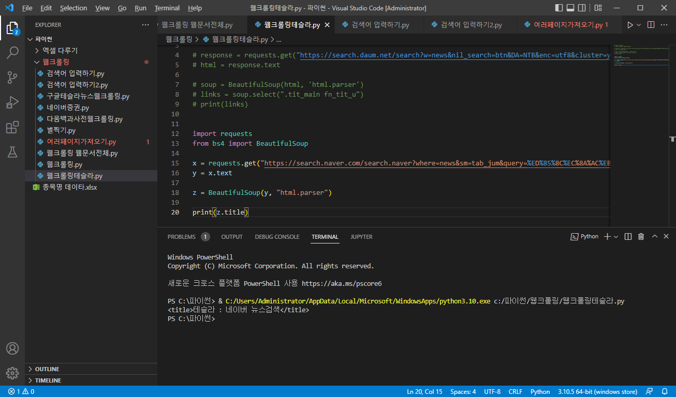Maximize panel size chevron

(654, 236)
